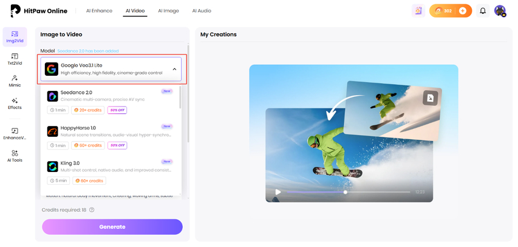The image size is (518, 247).
Task: Open the AI Tools sidebar item
Action: (x=15, y=156)
